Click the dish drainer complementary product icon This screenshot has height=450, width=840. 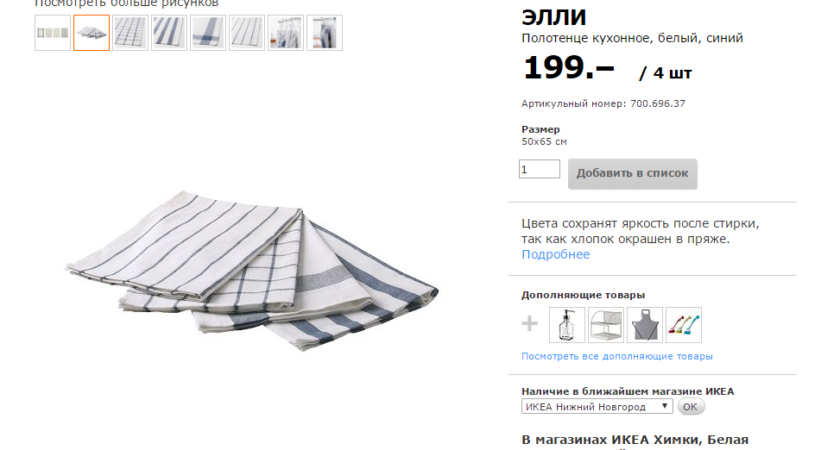[x=606, y=325]
